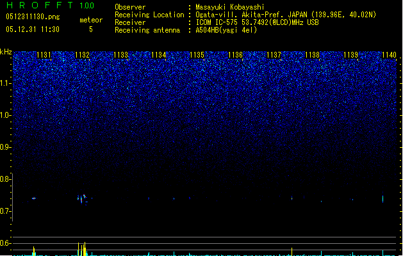Click observer name Masayuki Kobayashi
The image size is (403, 256).
tap(230, 7)
